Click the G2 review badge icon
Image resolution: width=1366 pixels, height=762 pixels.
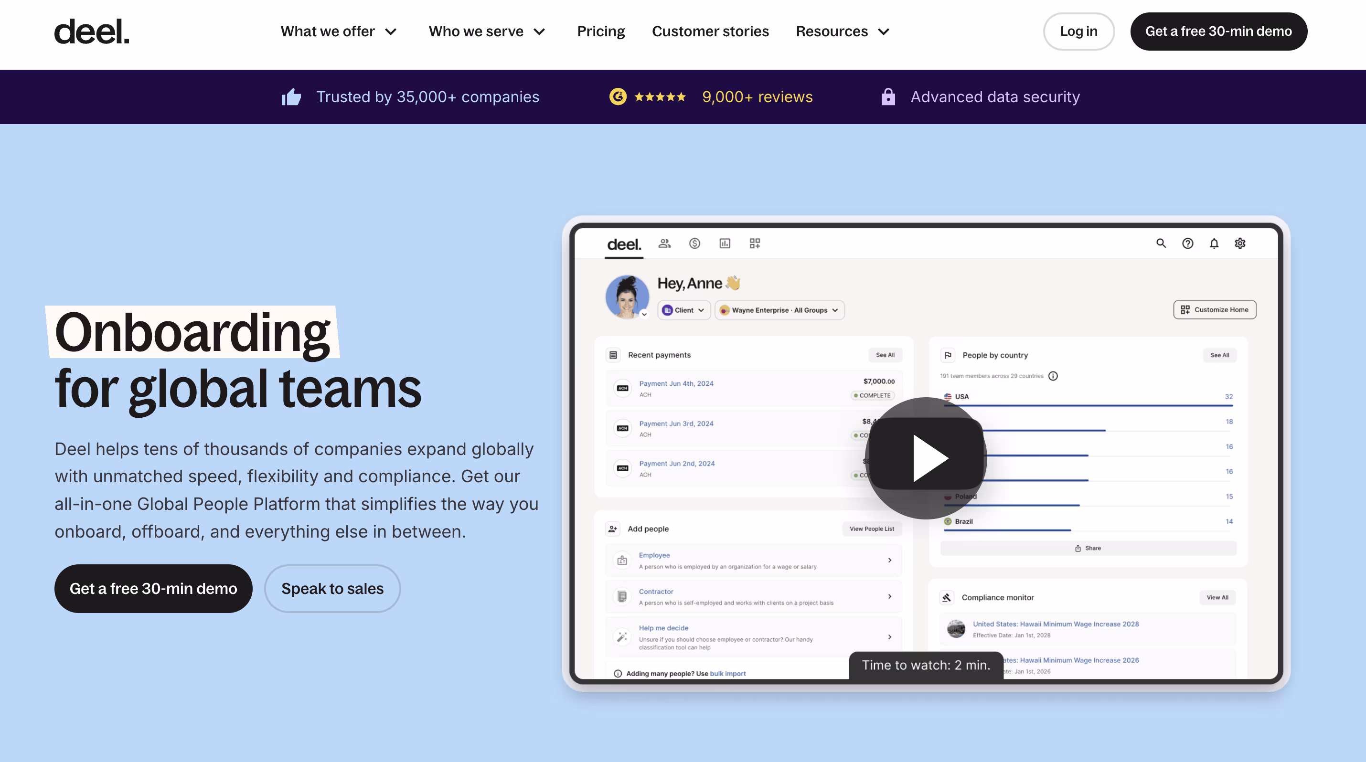click(x=618, y=96)
